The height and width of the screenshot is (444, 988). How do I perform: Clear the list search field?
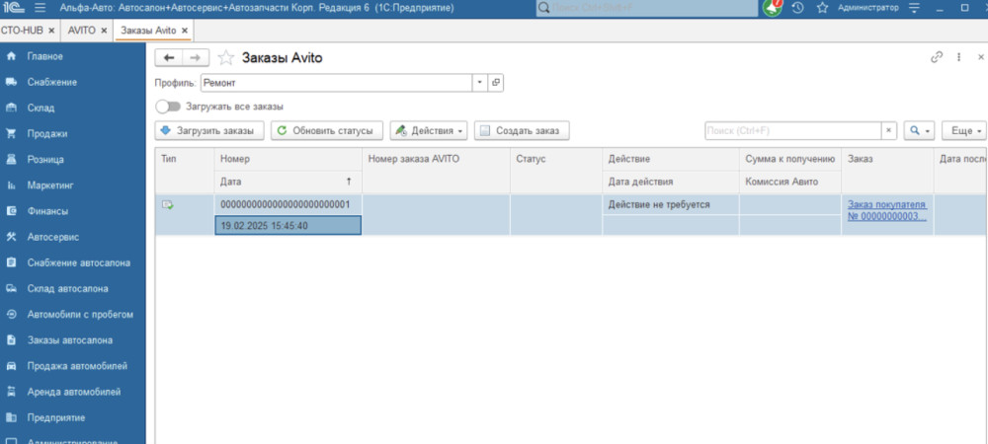pos(888,131)
